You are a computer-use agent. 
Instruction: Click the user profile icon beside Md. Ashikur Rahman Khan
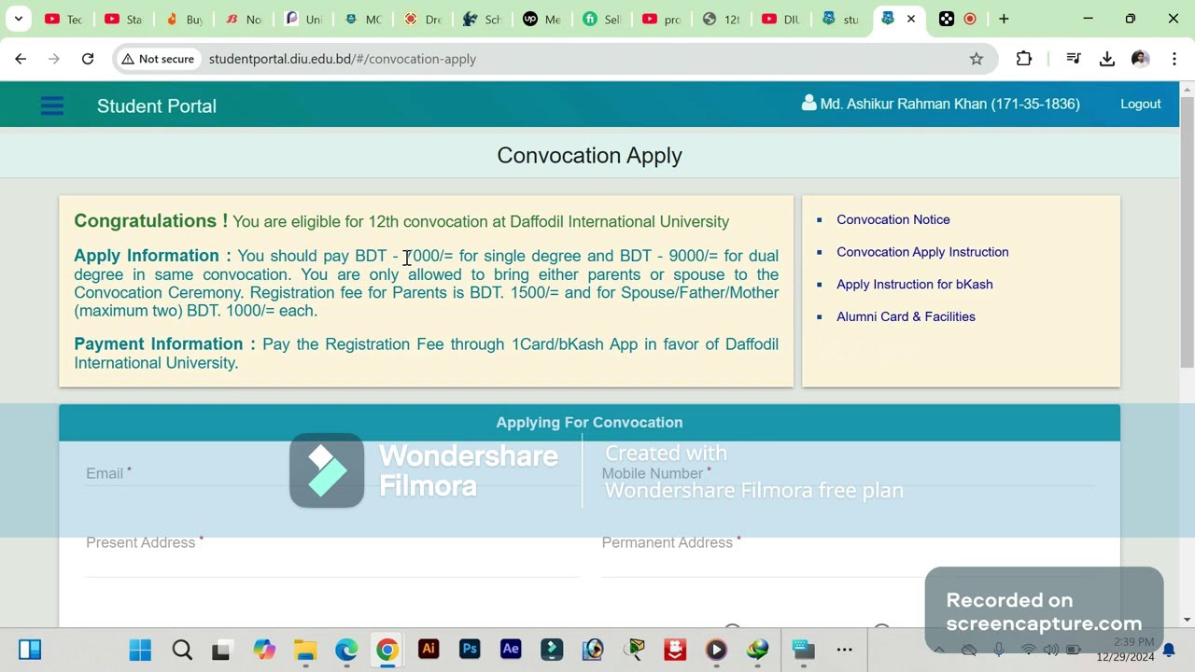tap(808, 104)
